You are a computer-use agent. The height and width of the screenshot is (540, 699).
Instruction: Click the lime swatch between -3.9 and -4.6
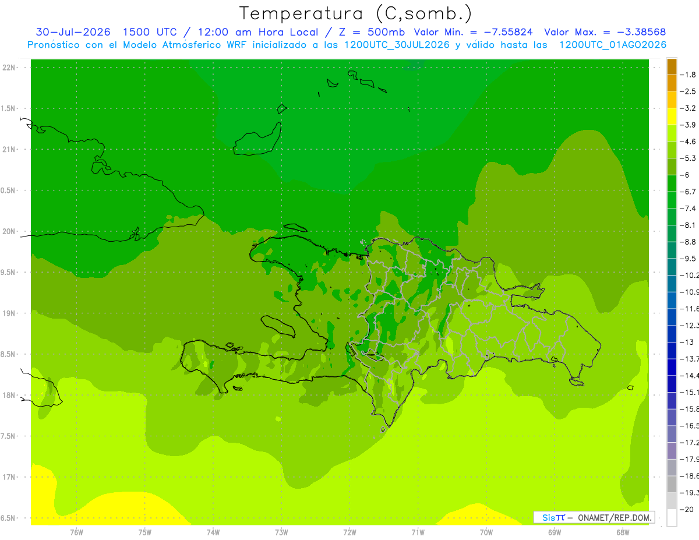[672, 133]
